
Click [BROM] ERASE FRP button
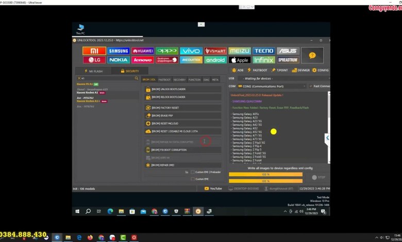(183, 116)
